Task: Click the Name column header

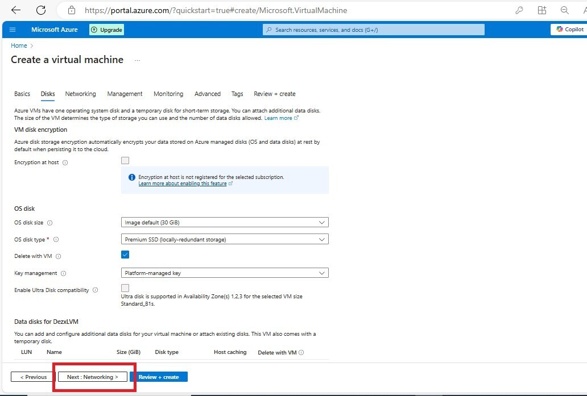Action: [54, 352]
